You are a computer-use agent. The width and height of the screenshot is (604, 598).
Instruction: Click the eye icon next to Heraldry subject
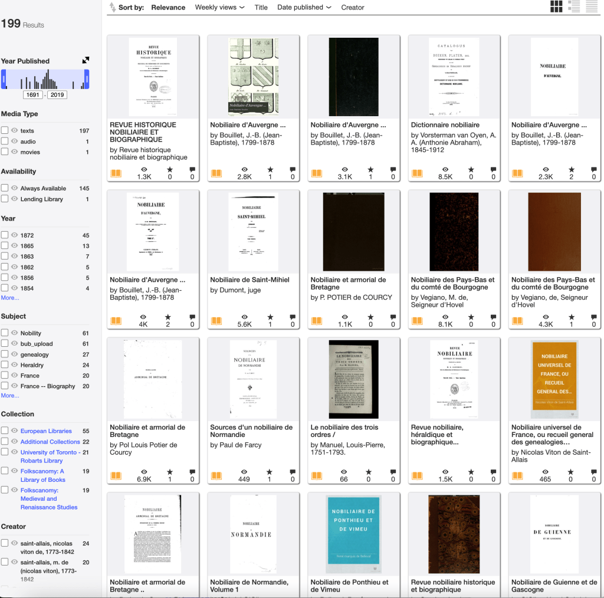click(14, 365)
